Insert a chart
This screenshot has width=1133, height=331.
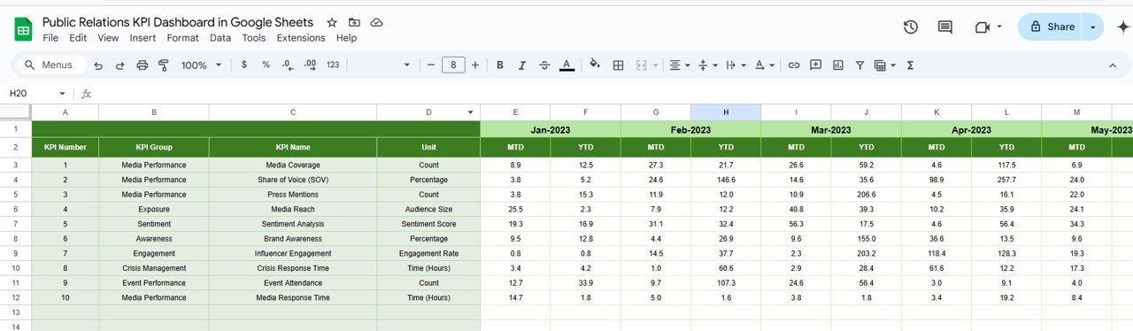click(837, 65)
